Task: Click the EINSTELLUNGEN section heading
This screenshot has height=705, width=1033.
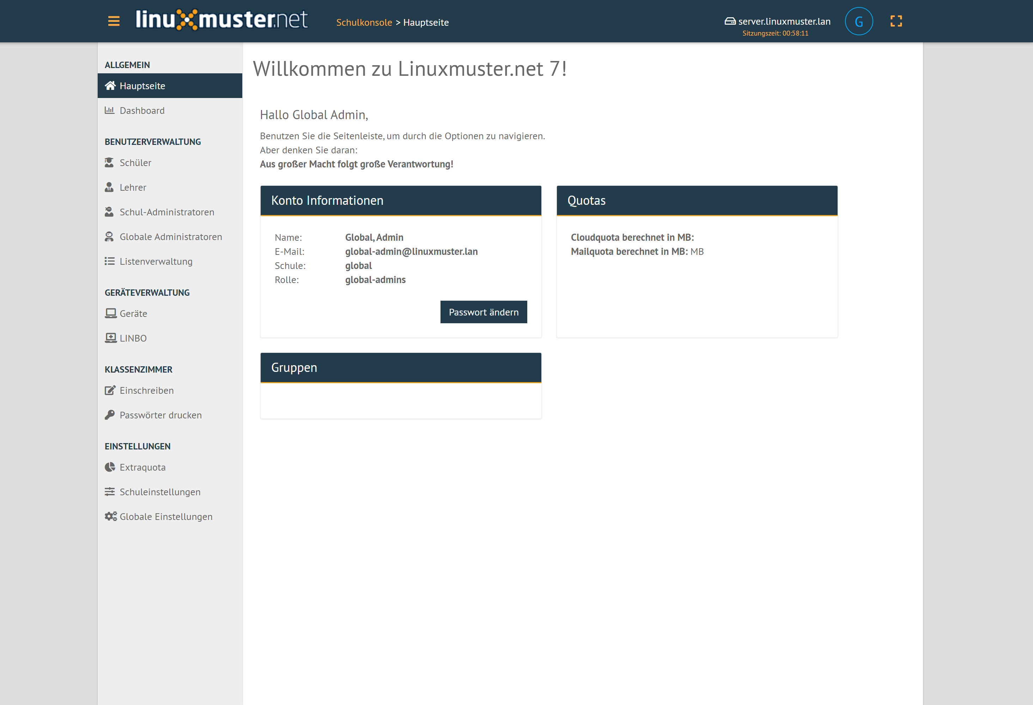Action: click(x=137, y=446)
